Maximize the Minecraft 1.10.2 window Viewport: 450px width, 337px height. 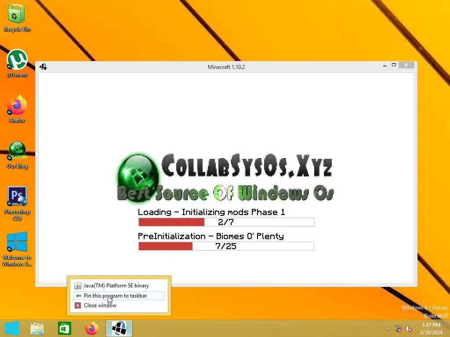pyautogui.click(x=394, y=65)
